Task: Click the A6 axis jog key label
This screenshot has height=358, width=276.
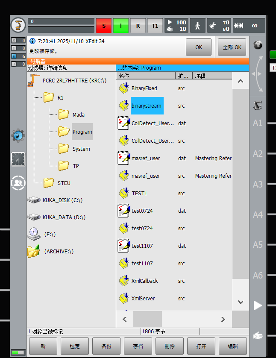Action: [x=258, y=276]
